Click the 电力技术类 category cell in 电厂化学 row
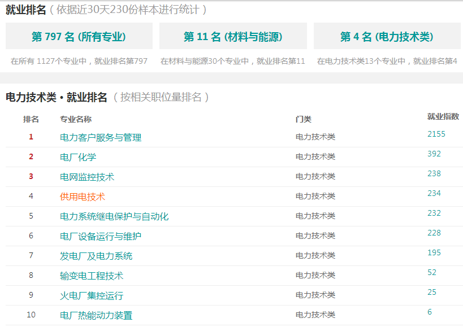 [x=315, y=156]
